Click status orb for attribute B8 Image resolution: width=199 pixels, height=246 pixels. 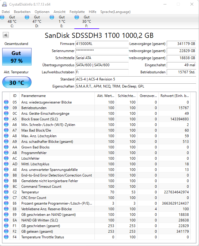[6, 175]
